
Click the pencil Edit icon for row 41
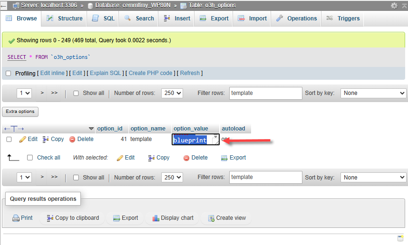click(23, 139)
